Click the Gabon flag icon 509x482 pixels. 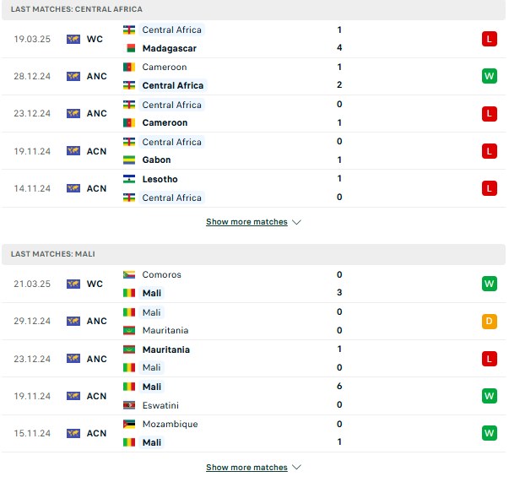coord(130,160)
